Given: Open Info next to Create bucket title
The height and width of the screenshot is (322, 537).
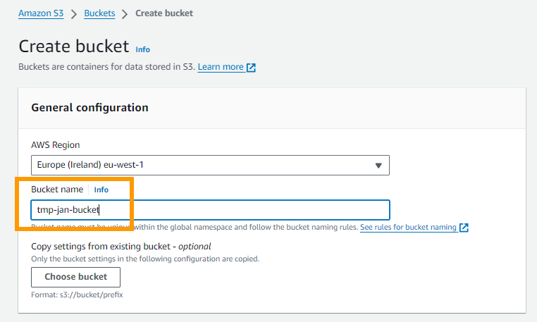Looking at the screenshot, I should (142, 49).
